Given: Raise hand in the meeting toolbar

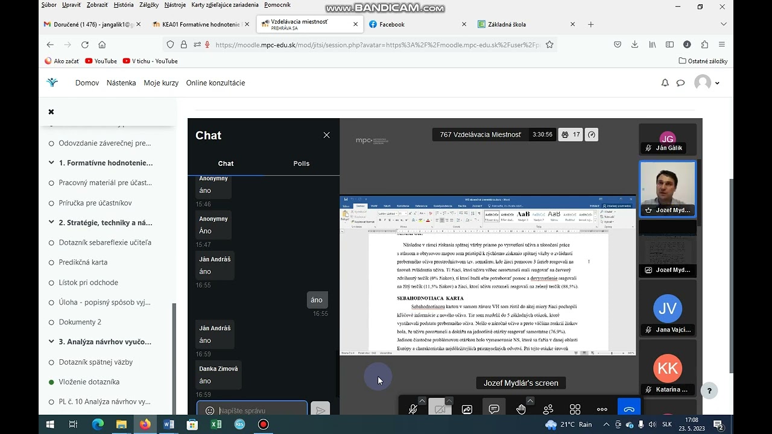Looking at the screenshot, I should pos(521,409).
